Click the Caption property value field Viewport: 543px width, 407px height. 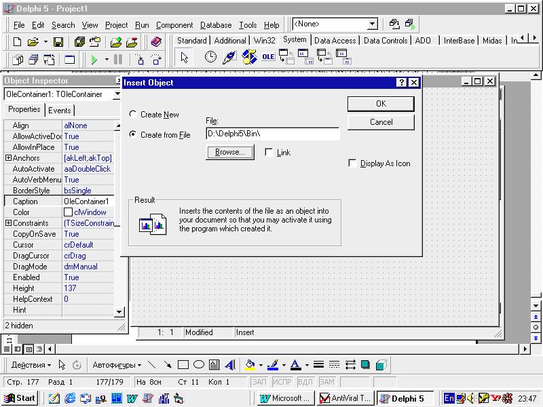(x=89, y=201)
